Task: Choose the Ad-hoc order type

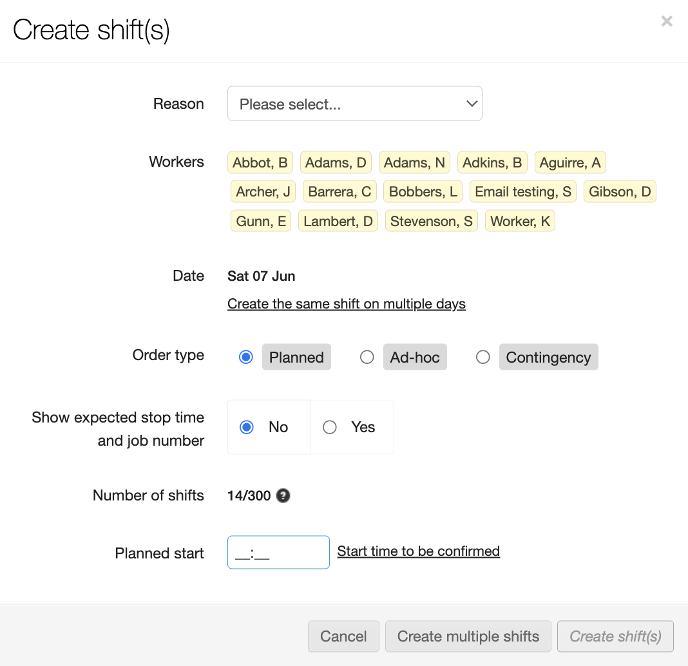Action: click(367, 357)
